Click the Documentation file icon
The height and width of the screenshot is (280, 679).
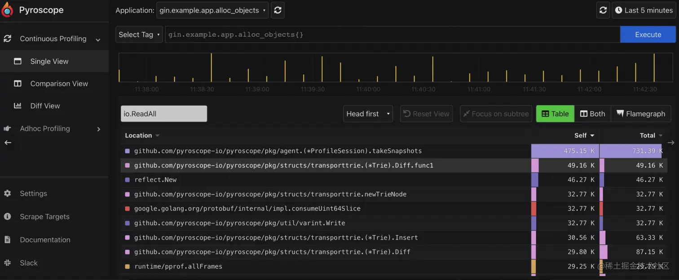click(x=7, y=240)
